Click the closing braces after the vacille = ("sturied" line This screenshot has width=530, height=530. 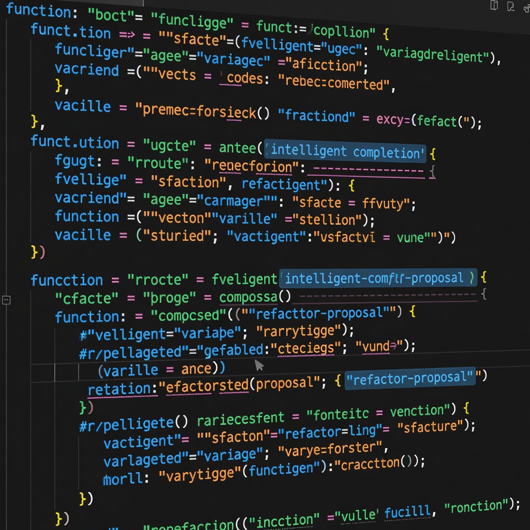[x=37, y=252]
